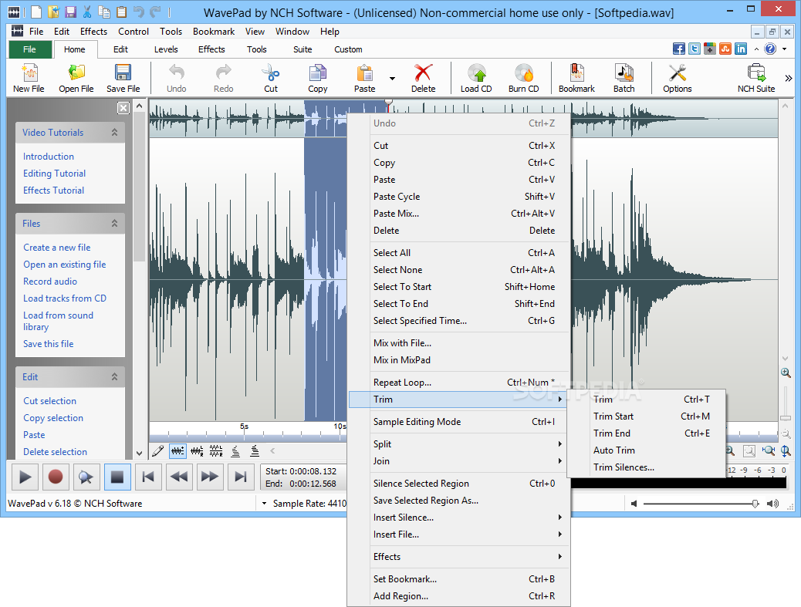
Task: Click the Play button
Action: click(25, 477)
